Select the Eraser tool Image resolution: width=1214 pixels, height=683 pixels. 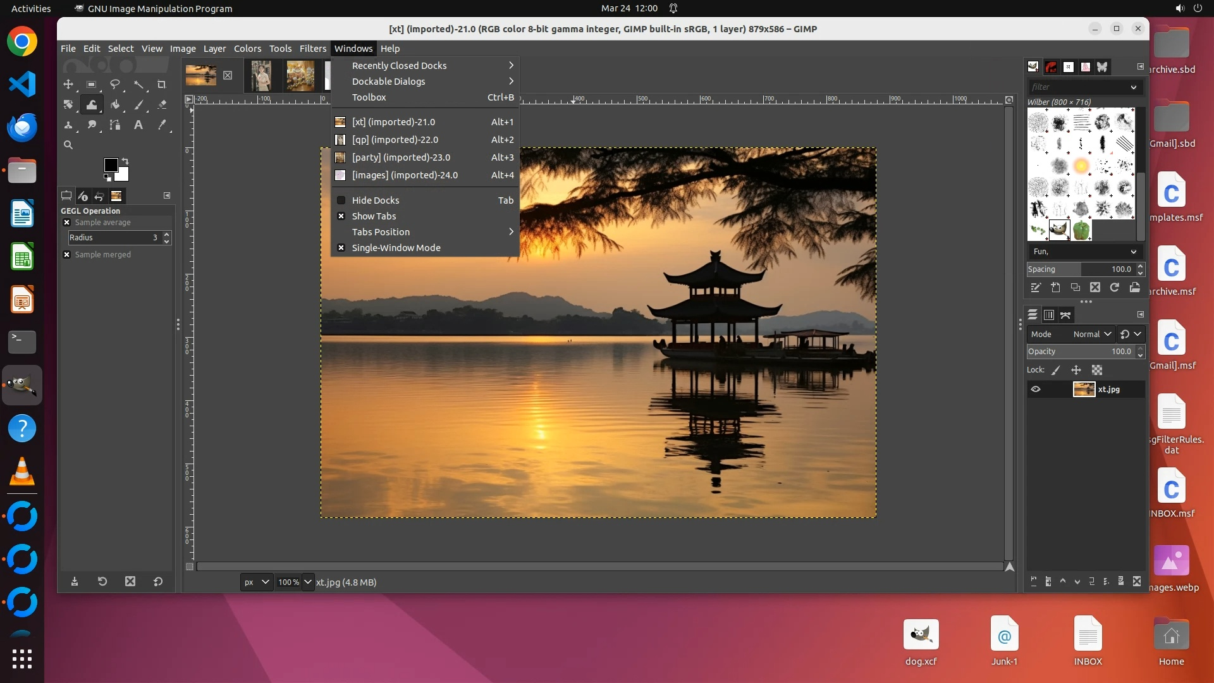coord(161,104)
